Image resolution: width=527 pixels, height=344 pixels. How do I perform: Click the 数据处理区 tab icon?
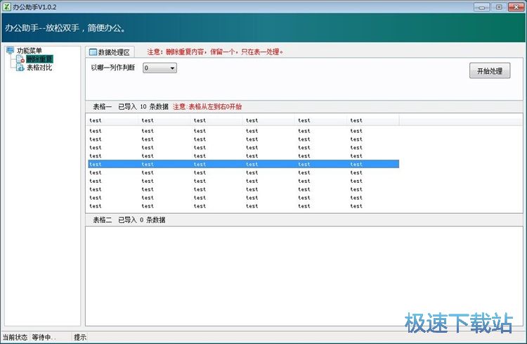[x=92, y=52]
